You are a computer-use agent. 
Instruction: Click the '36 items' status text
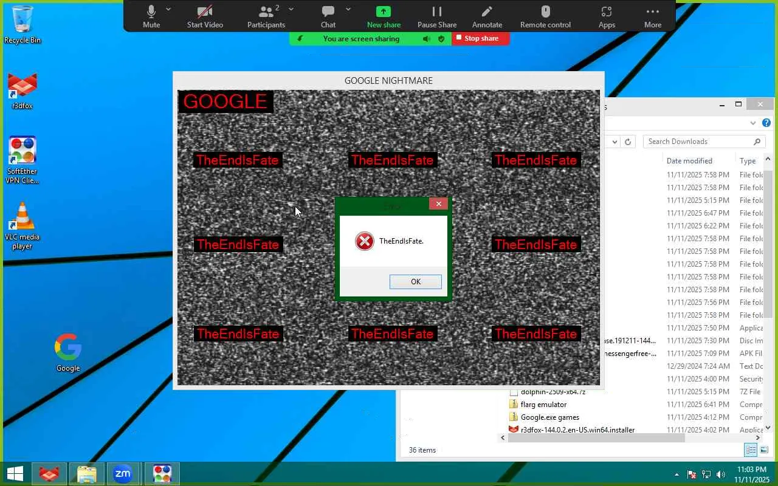click(422, 450)
